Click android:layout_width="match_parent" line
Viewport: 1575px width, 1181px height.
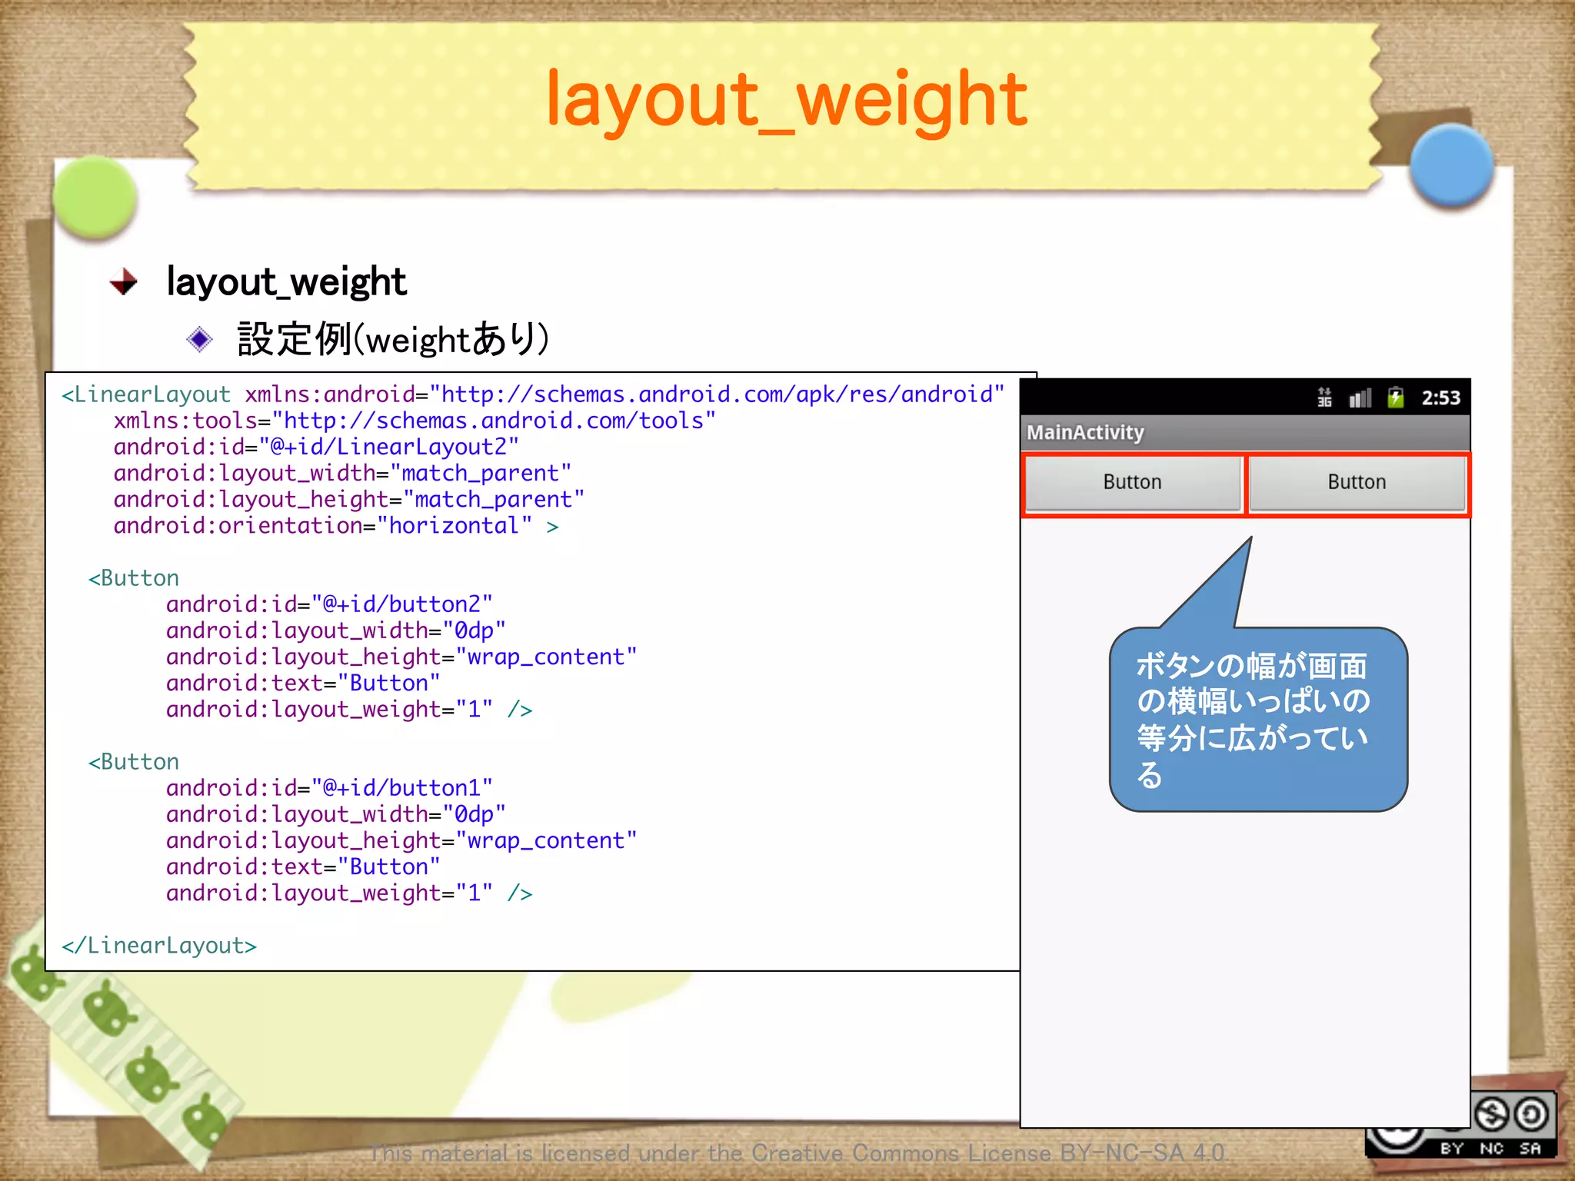point(342,473)
